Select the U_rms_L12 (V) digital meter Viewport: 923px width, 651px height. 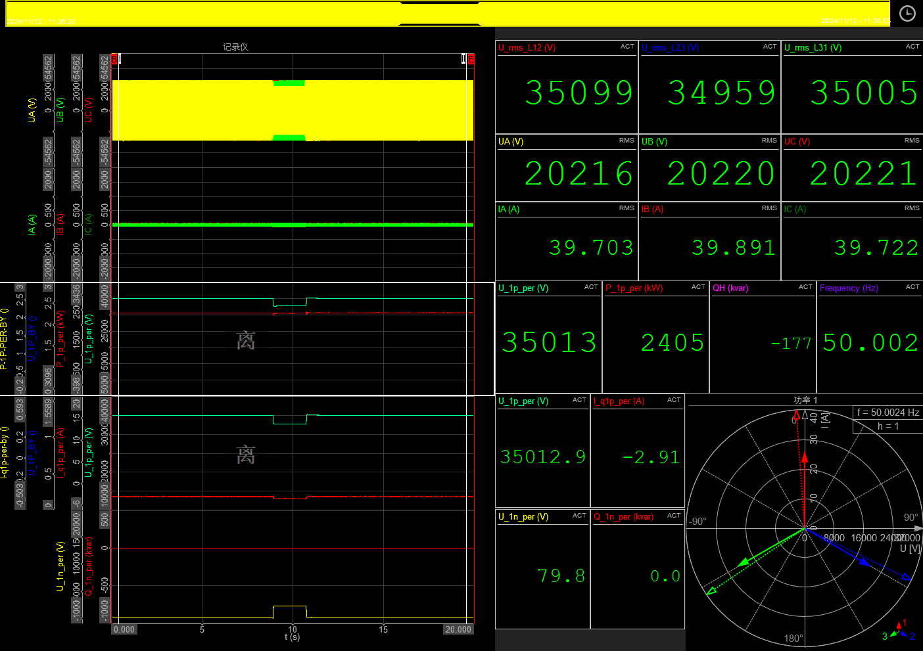tap(567, 87)
